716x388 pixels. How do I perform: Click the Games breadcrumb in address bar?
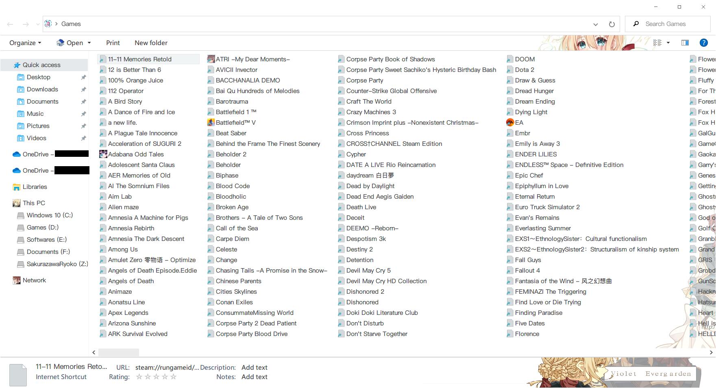71,24
